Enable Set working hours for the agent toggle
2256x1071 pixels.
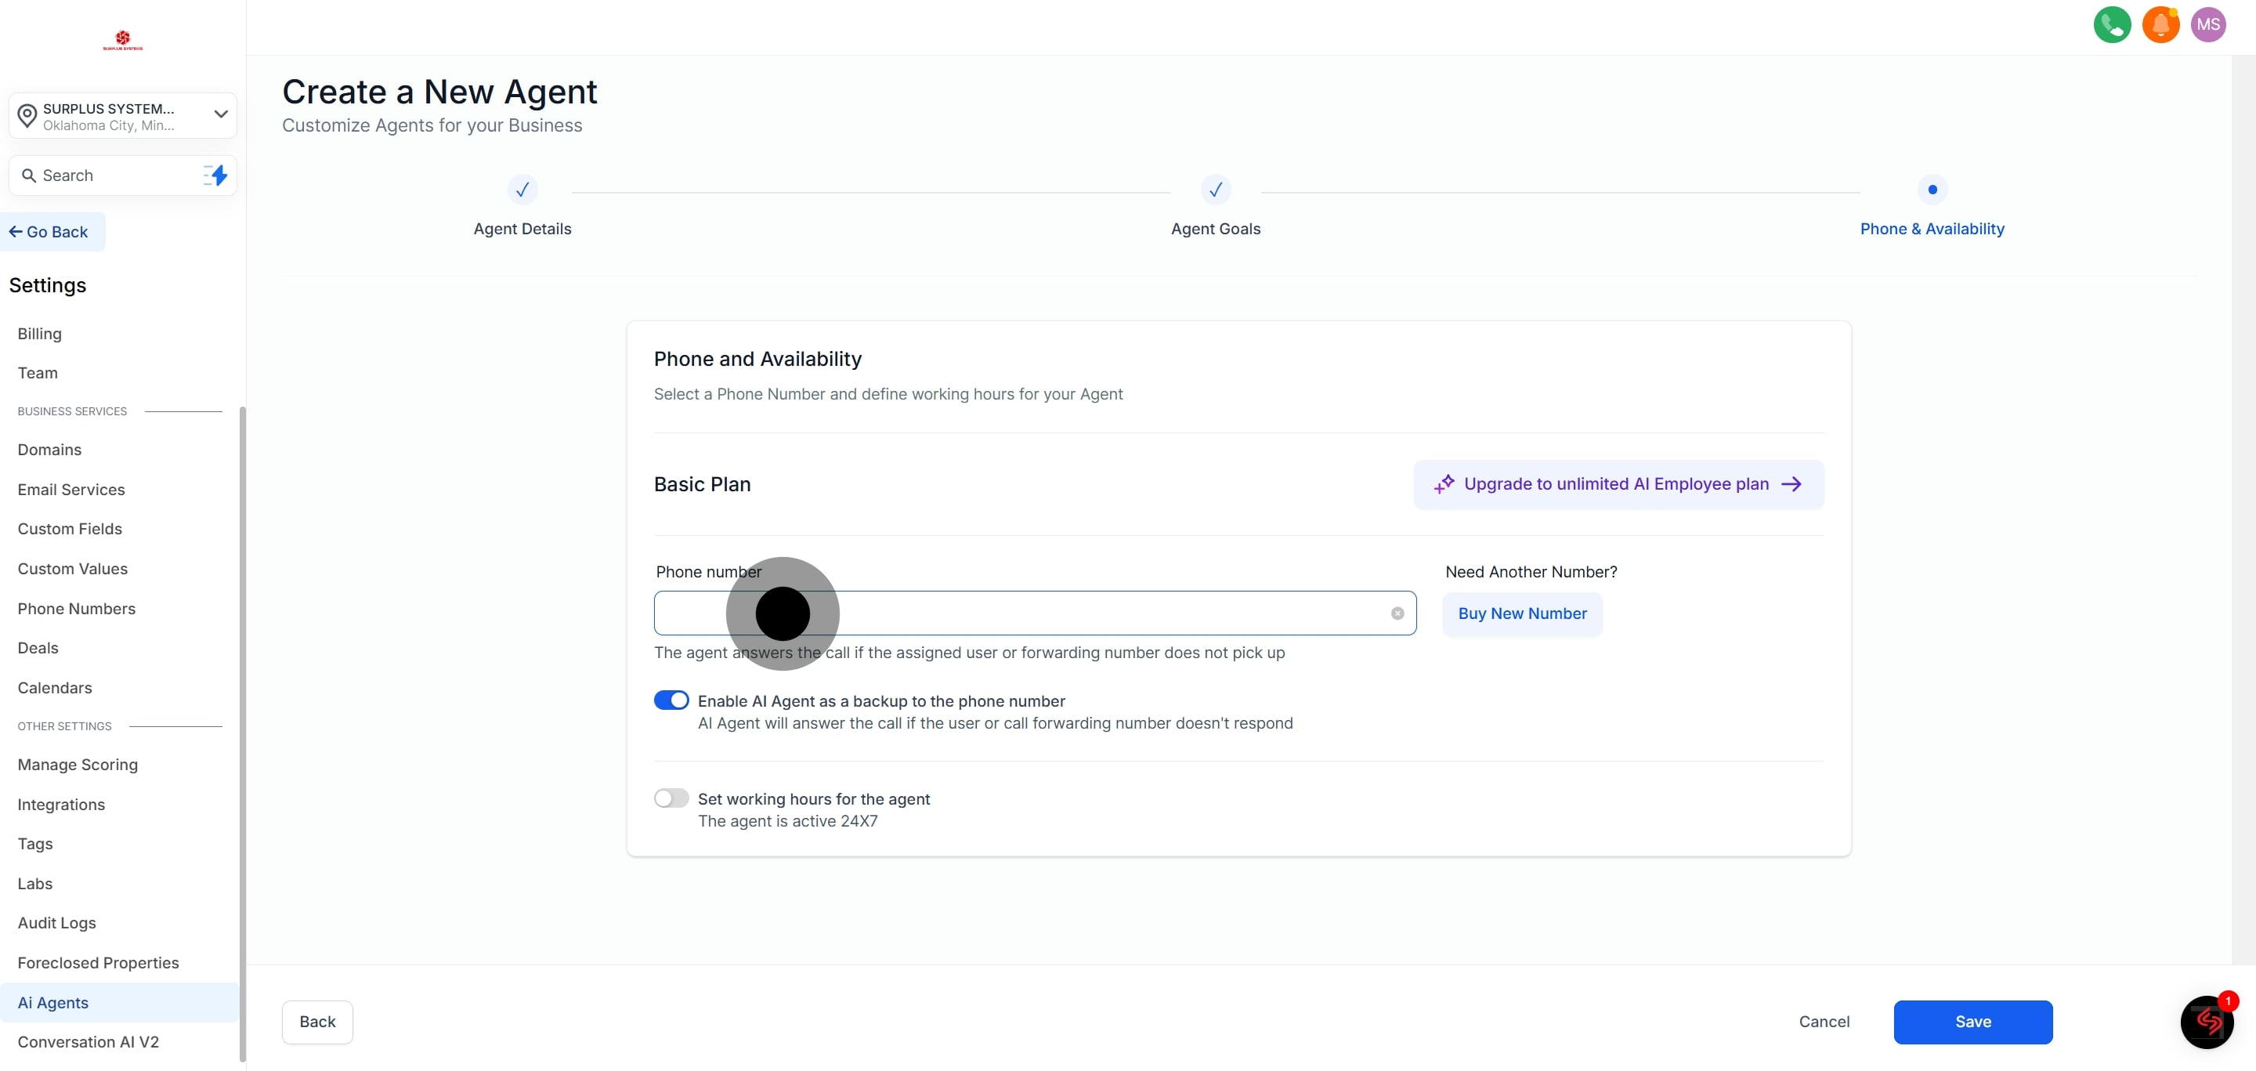[x=671, y=798]
